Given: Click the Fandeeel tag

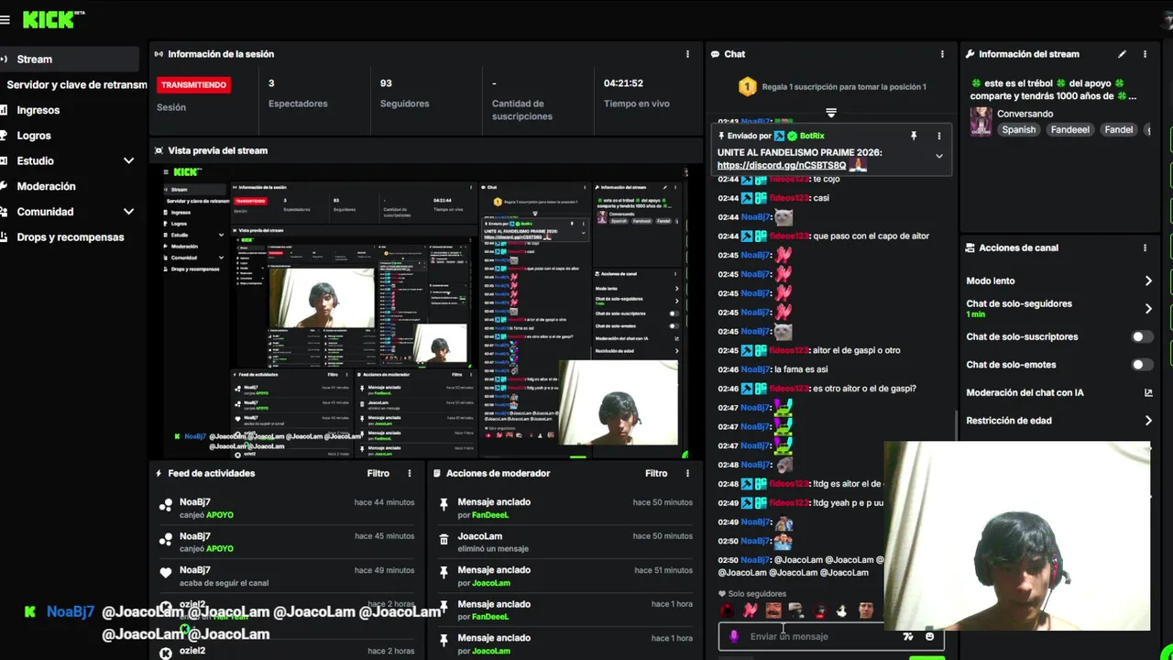Looking at the screenshot, I should (1069, 130).
